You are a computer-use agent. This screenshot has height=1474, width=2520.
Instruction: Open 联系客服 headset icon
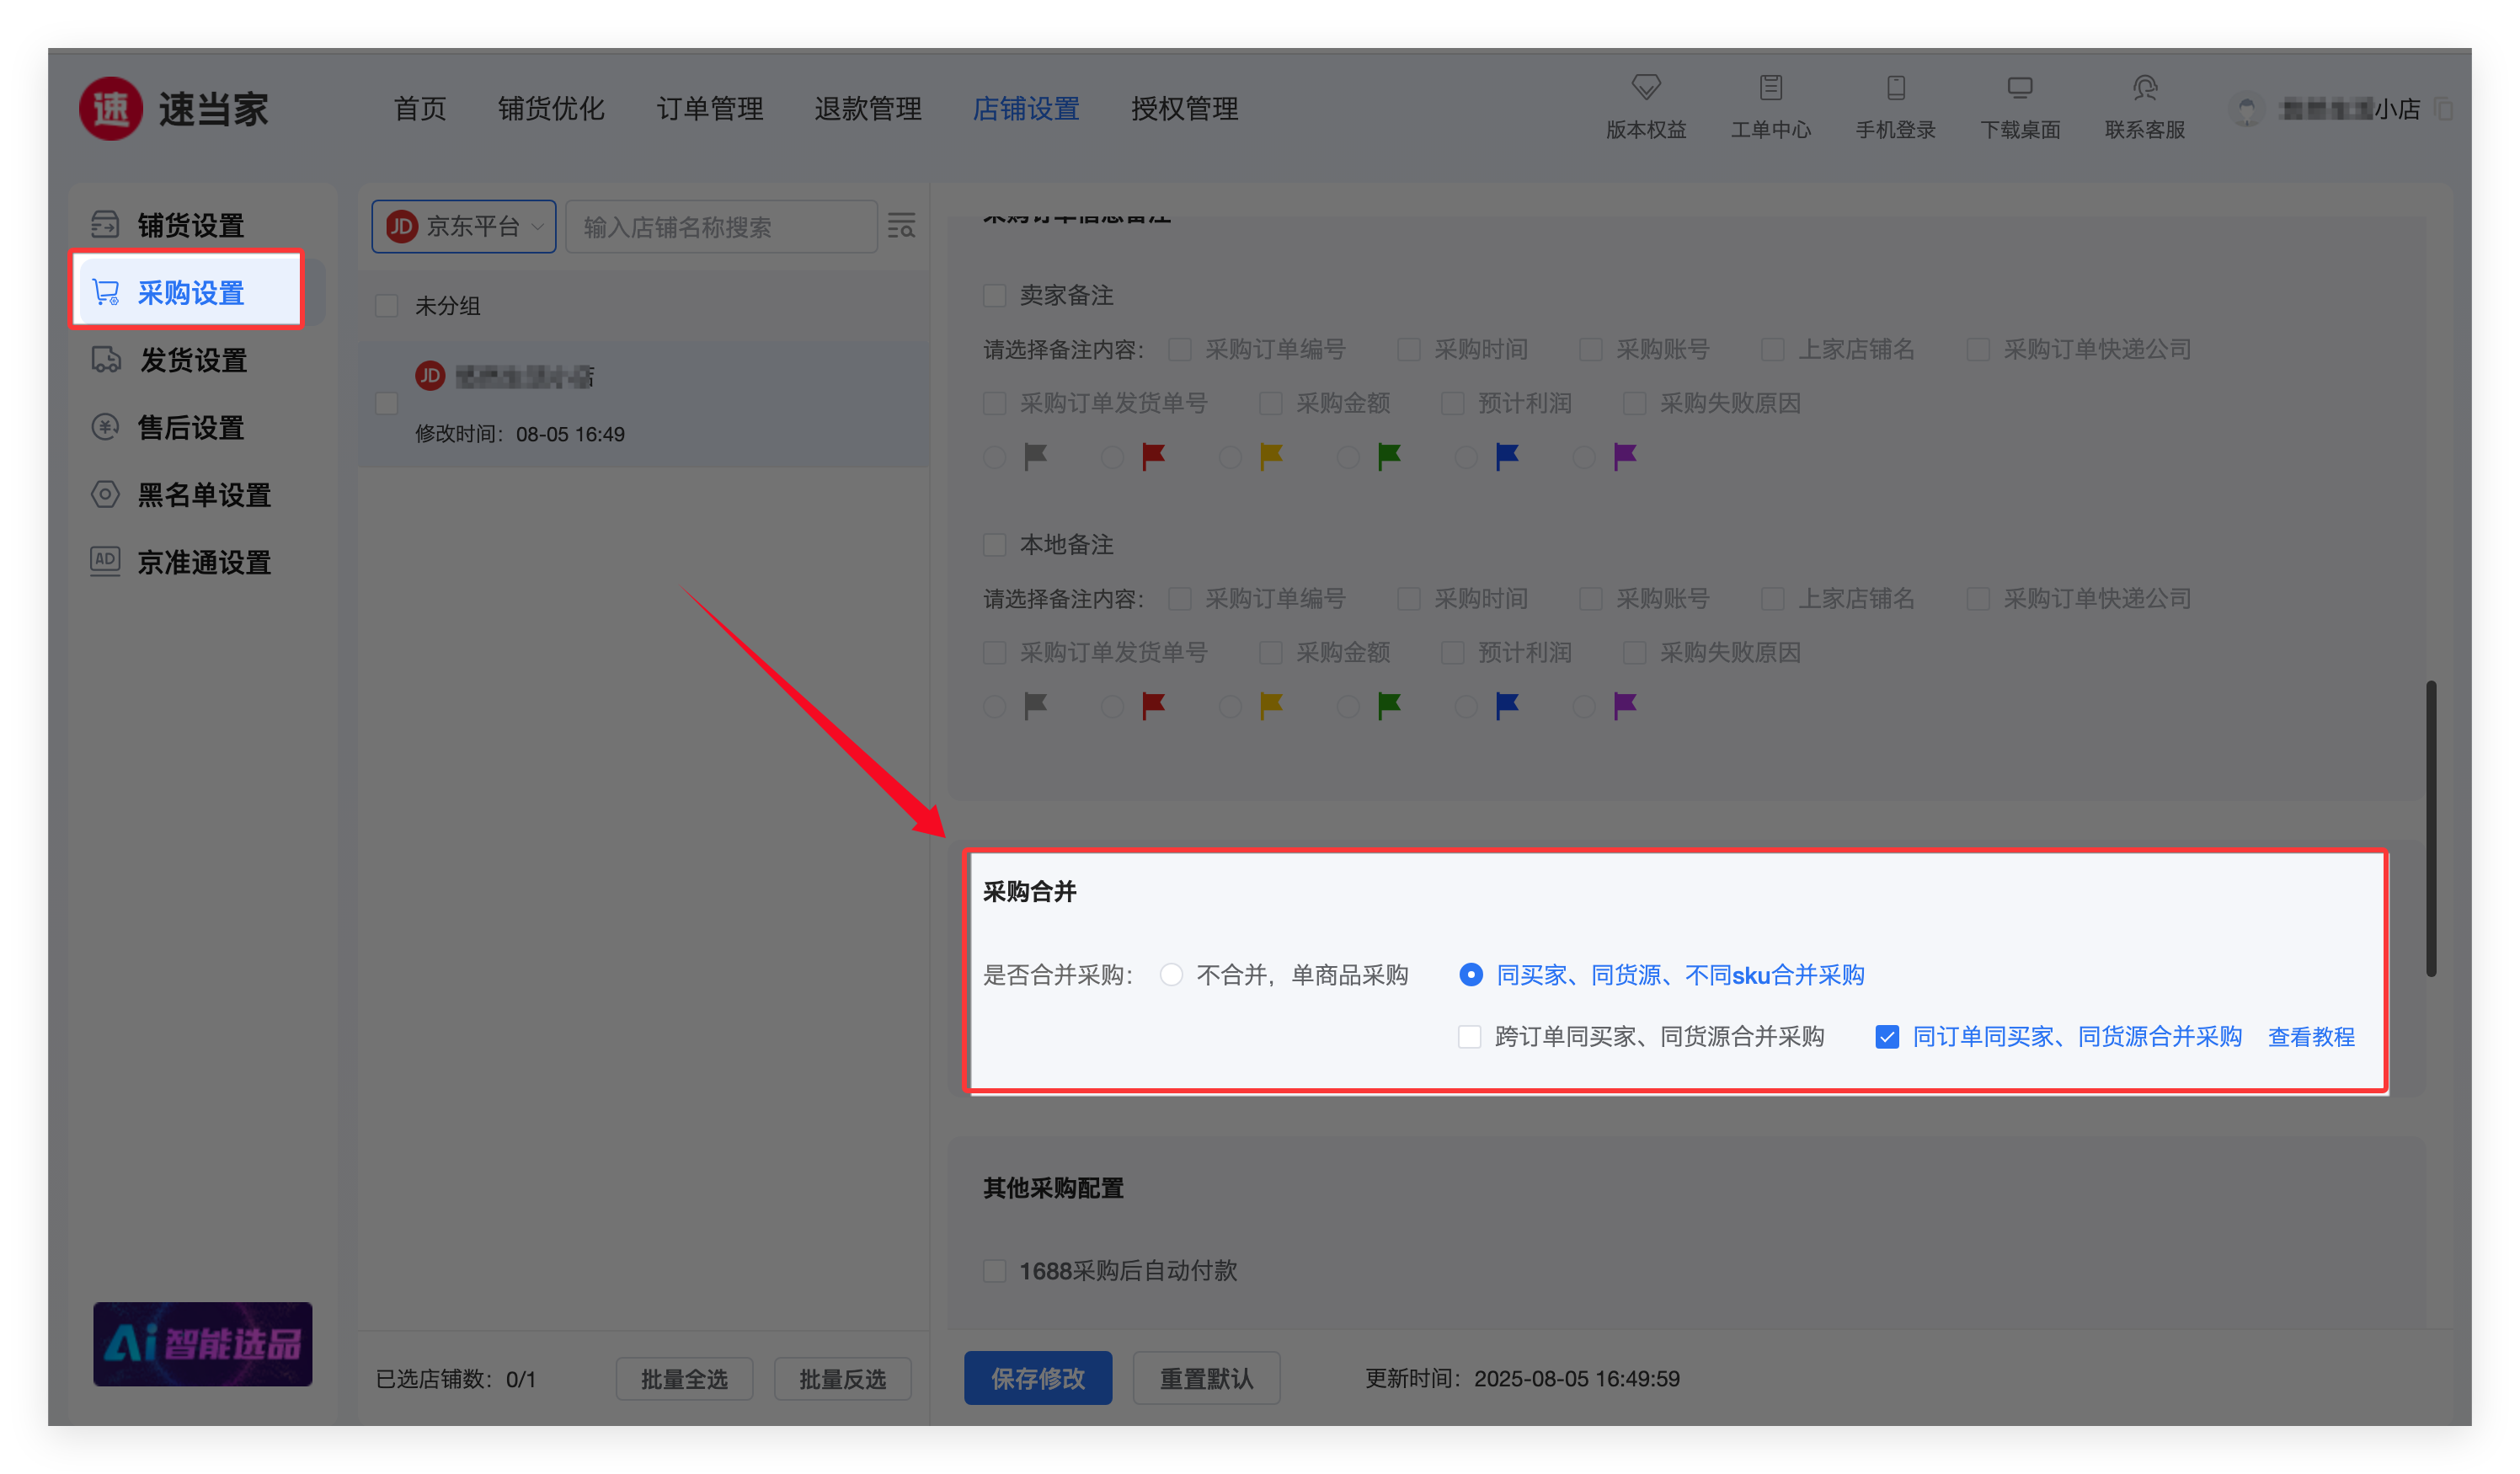click(x=2144, y=88)
